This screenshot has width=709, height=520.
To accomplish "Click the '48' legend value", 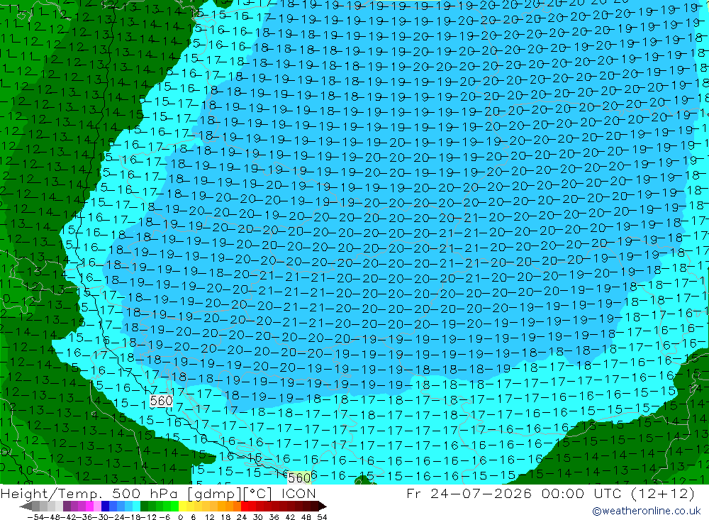I will coord(306,517).
